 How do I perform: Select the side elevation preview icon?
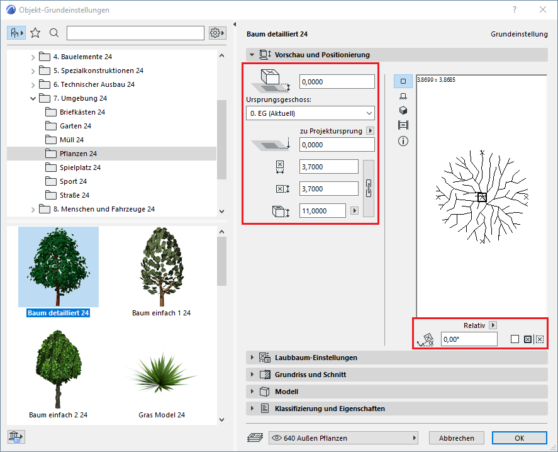[x=403, y=96]
